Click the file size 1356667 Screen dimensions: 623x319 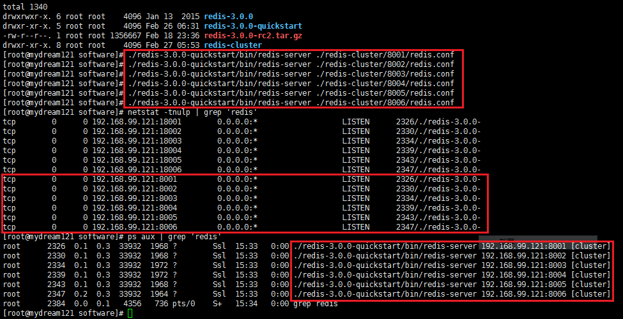(x=124, y=36)
